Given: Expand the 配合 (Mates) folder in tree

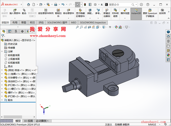Looking at the screenshot, I should tap(2, 100).
